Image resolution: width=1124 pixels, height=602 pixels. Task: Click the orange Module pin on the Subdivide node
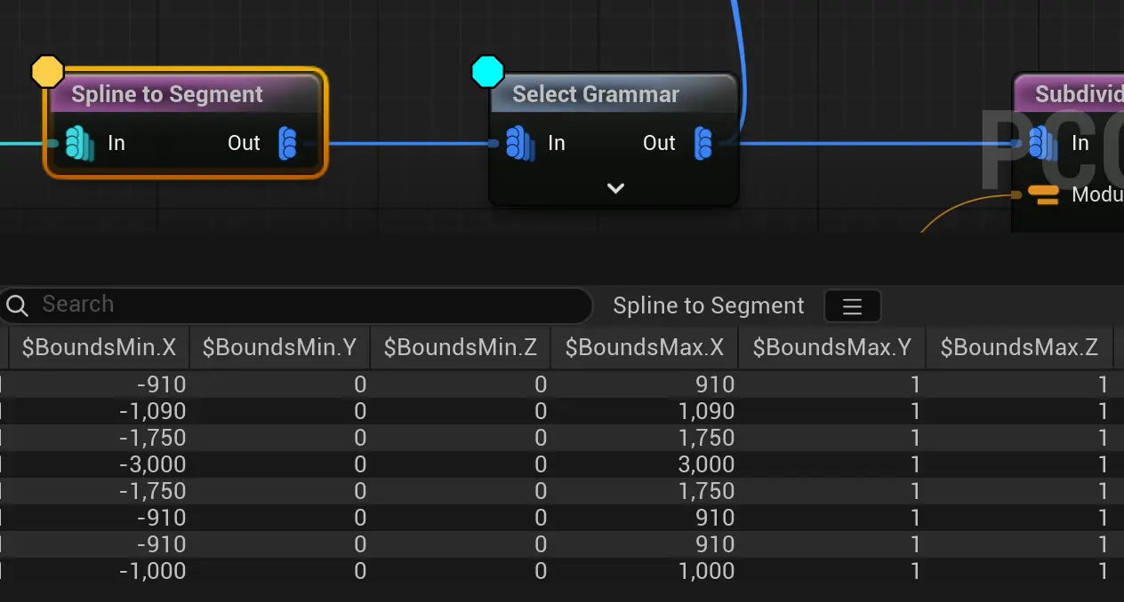(1043, 194)
